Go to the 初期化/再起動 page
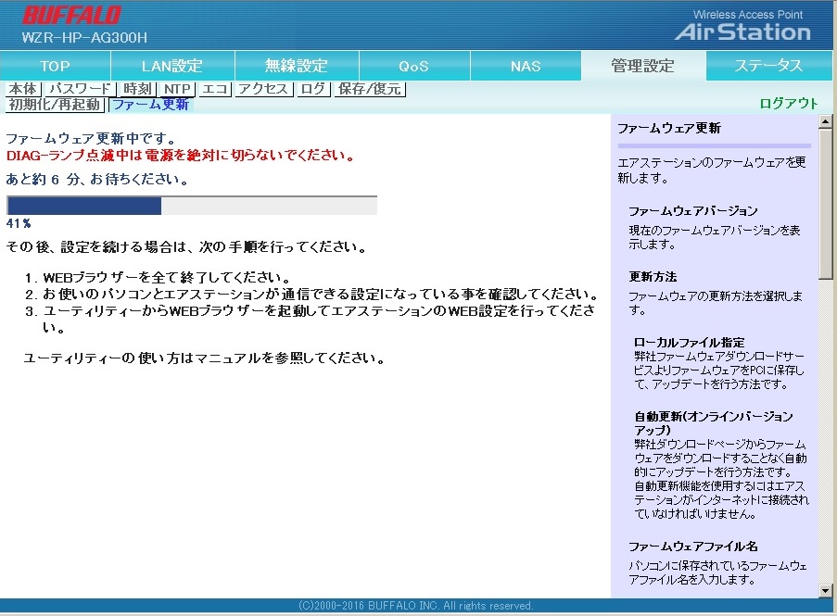This screenshot has height=616, width=837. [x=55, y=105]
